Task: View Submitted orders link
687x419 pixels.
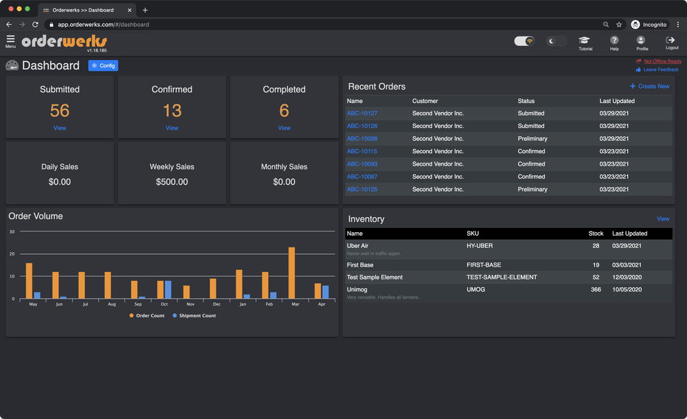Action: pyautogui.click(x=60, y=128)
